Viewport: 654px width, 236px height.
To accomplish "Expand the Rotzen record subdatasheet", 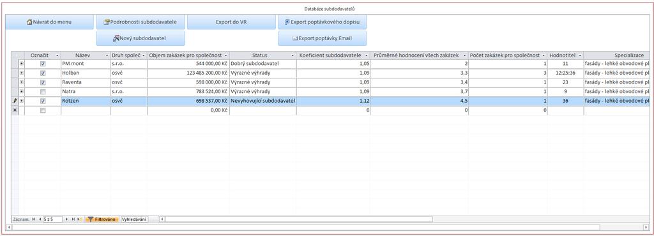I will 22,101.
